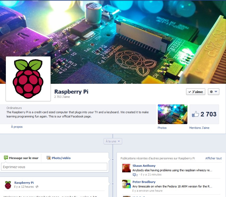Click the il y a environ une heure timestamp
226x197 pixels.
click(x=147, y=191)
